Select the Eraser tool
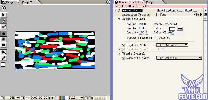Screen dimensions: 208x100 coord(3,26)
